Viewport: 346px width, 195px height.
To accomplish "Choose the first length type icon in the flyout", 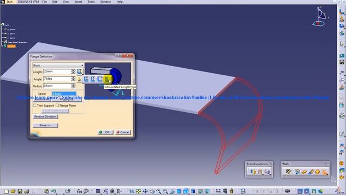I will point(86,79).
